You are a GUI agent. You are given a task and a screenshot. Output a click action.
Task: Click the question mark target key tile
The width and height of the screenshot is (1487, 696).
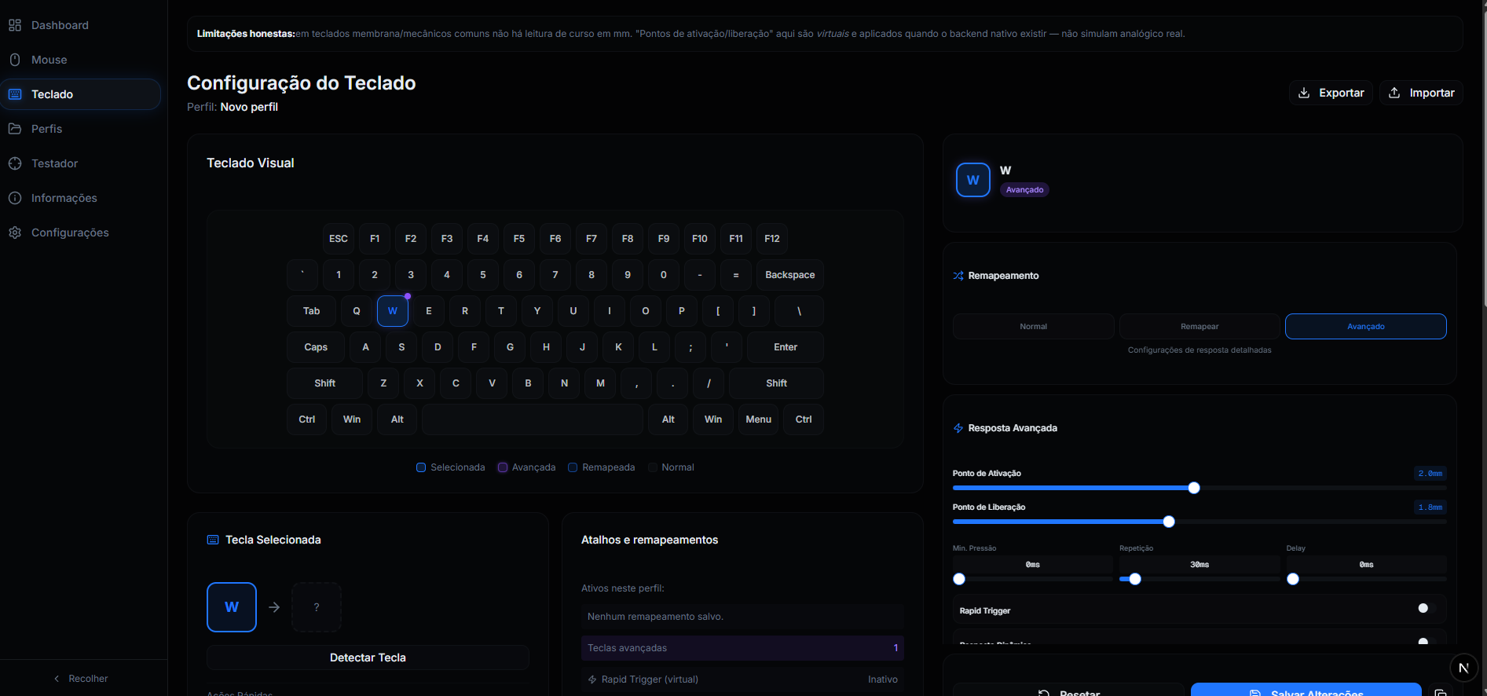[317, 607]
